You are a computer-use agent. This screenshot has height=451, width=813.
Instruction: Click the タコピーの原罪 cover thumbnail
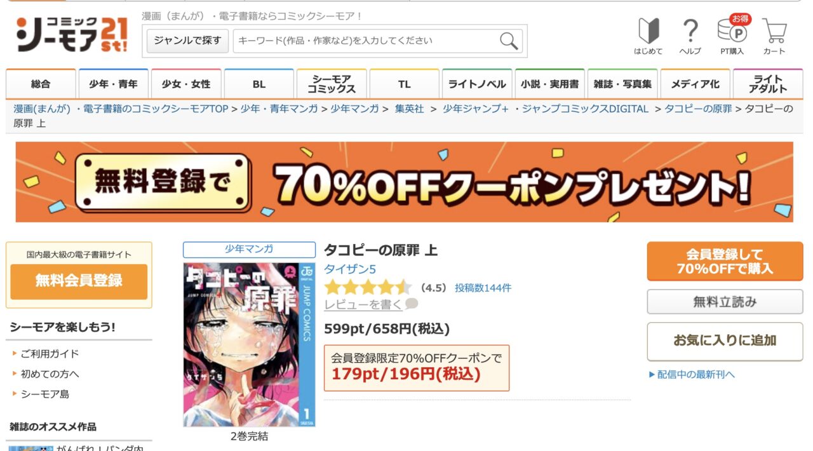coord(249,344)
